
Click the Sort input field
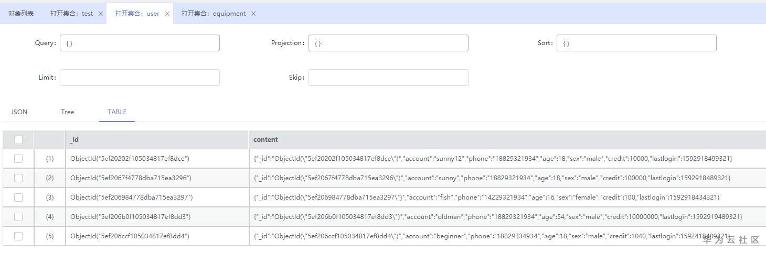coord(636,43)
